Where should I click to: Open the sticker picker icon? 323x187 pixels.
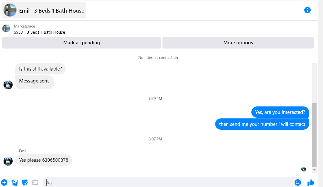click(x=25, y=182)
